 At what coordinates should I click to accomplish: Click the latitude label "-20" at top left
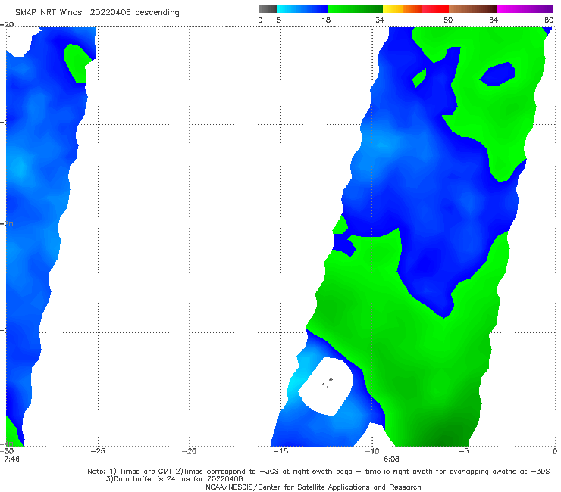tap(7, 25)
